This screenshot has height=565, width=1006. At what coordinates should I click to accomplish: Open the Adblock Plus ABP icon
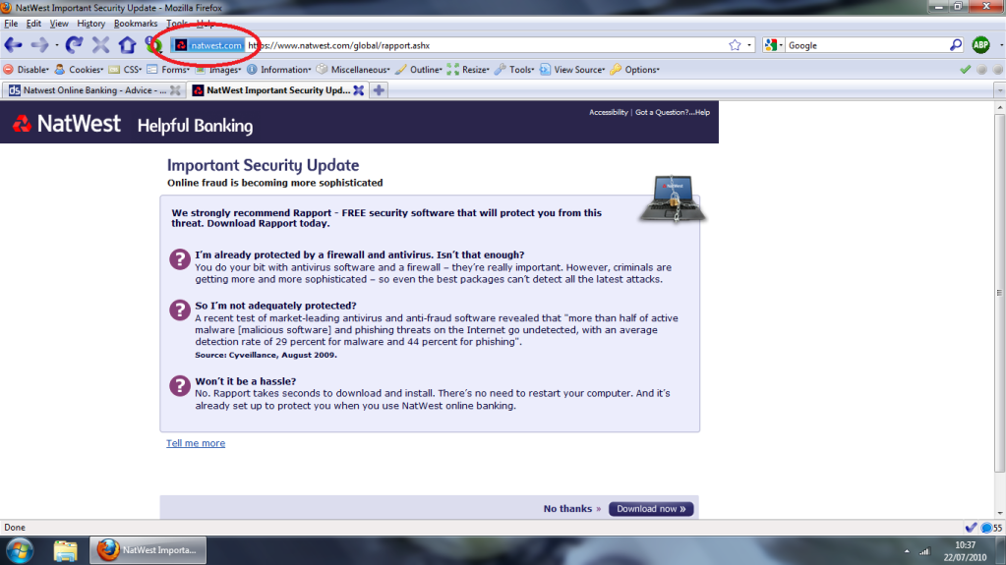980,45
